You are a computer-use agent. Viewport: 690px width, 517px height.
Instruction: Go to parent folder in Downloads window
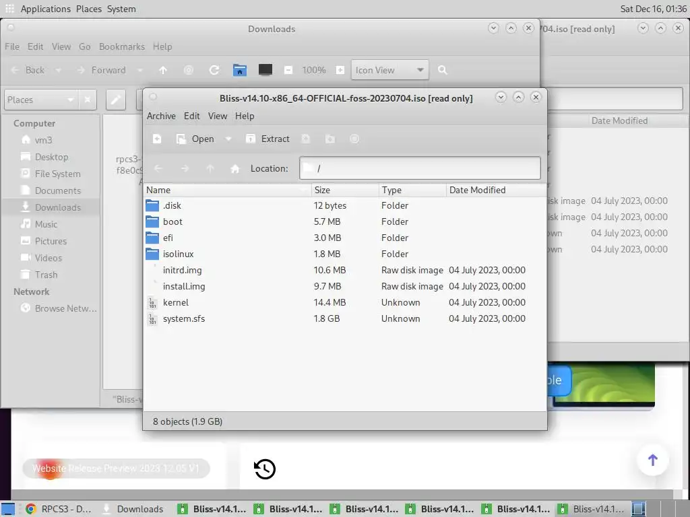click(163, 70)
